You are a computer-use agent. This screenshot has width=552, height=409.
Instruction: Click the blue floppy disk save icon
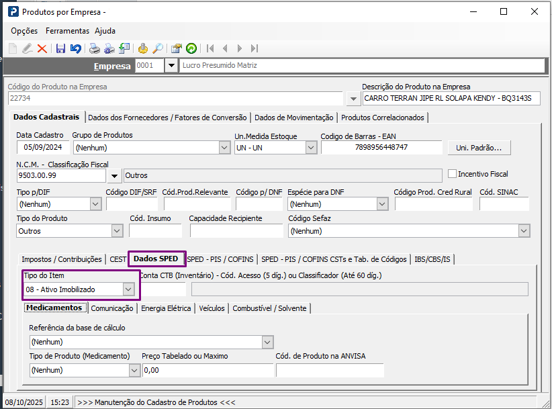pyautogui.click(x=60, y=48)
